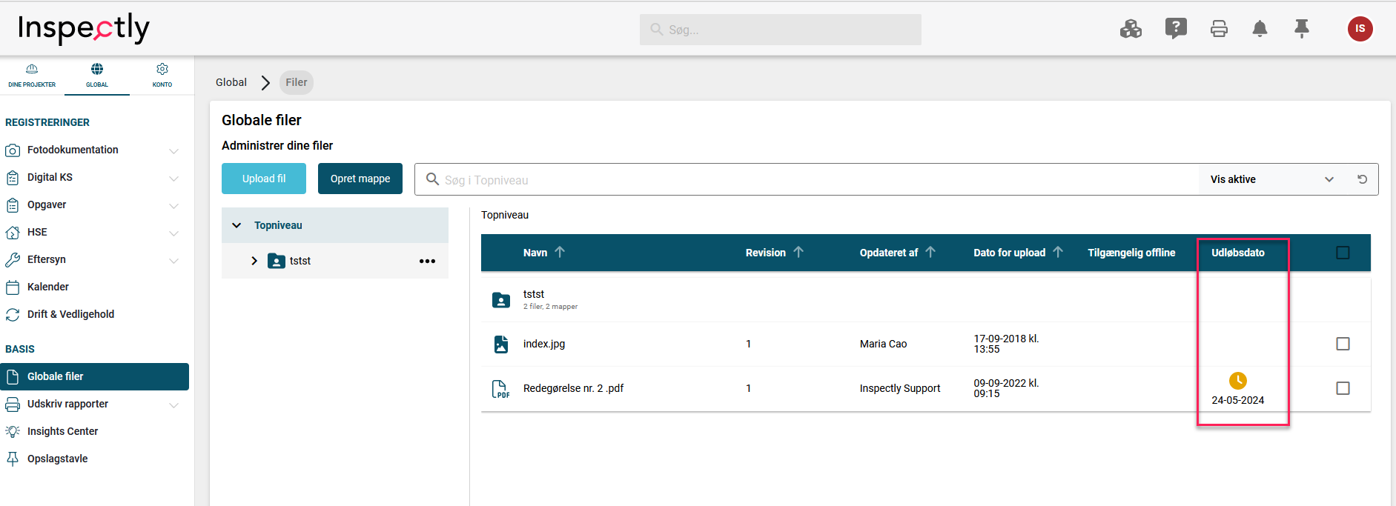Click the Opret mappe button
This screenshot has width=1396, height=506.
tap(360, 179)
